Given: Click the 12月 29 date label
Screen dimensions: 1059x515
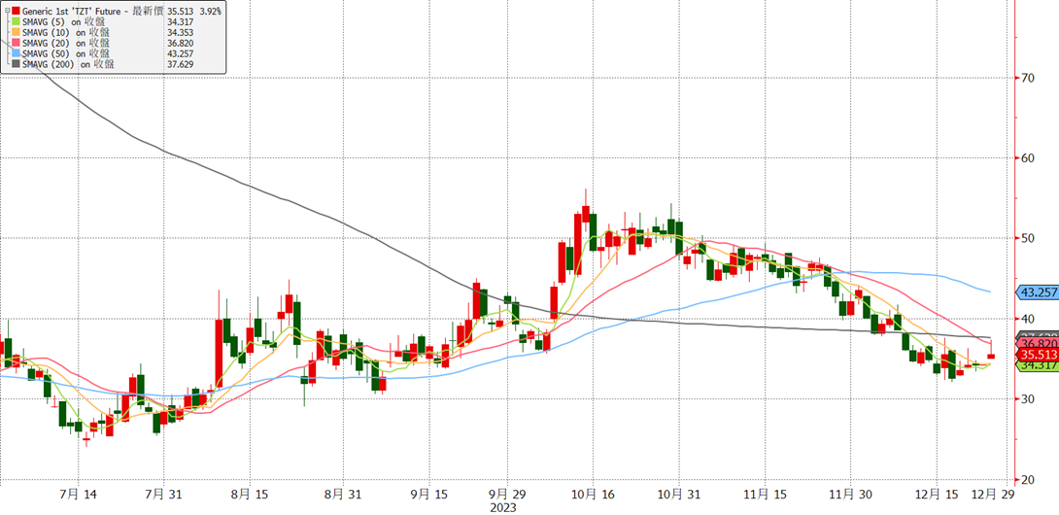Looking at the screenshot, I should (992, 496).
